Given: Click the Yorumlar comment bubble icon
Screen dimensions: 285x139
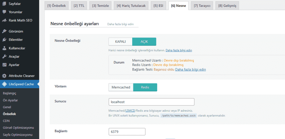Looking at the screenshot, I should [x=4, y=12].
